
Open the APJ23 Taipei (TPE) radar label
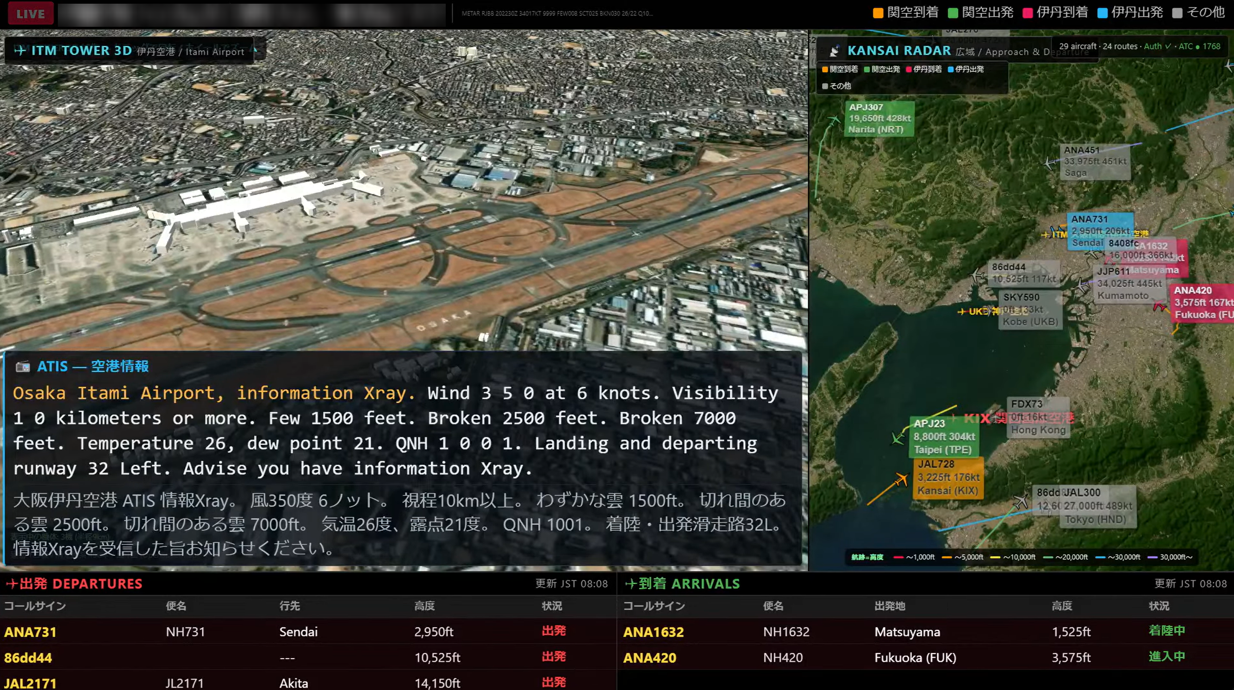944,436
